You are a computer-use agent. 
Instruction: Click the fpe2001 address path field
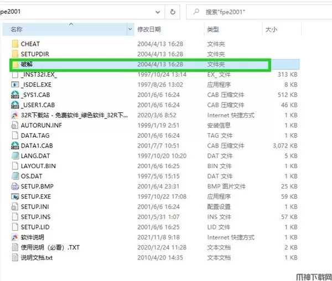[x=82, y=12]
